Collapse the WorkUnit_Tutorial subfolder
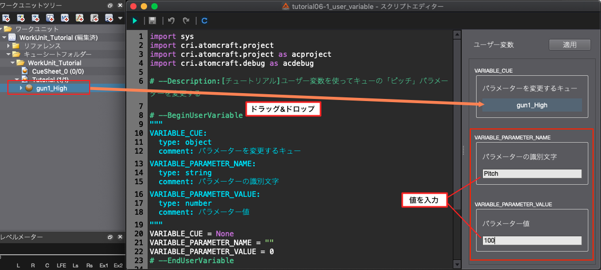 [x=13, y=63]
